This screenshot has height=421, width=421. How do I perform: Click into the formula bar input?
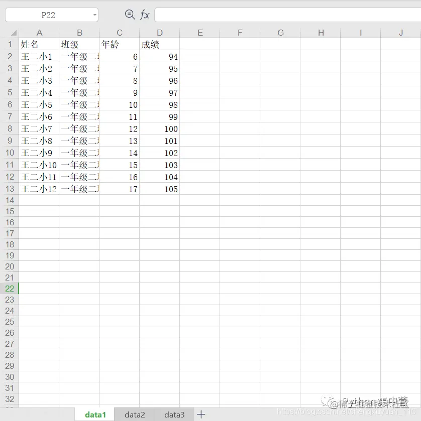288,15
